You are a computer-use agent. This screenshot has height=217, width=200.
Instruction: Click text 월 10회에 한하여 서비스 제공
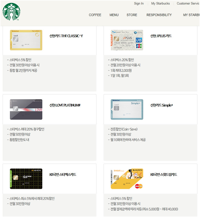pyautogui.click(x=128, y=140)
